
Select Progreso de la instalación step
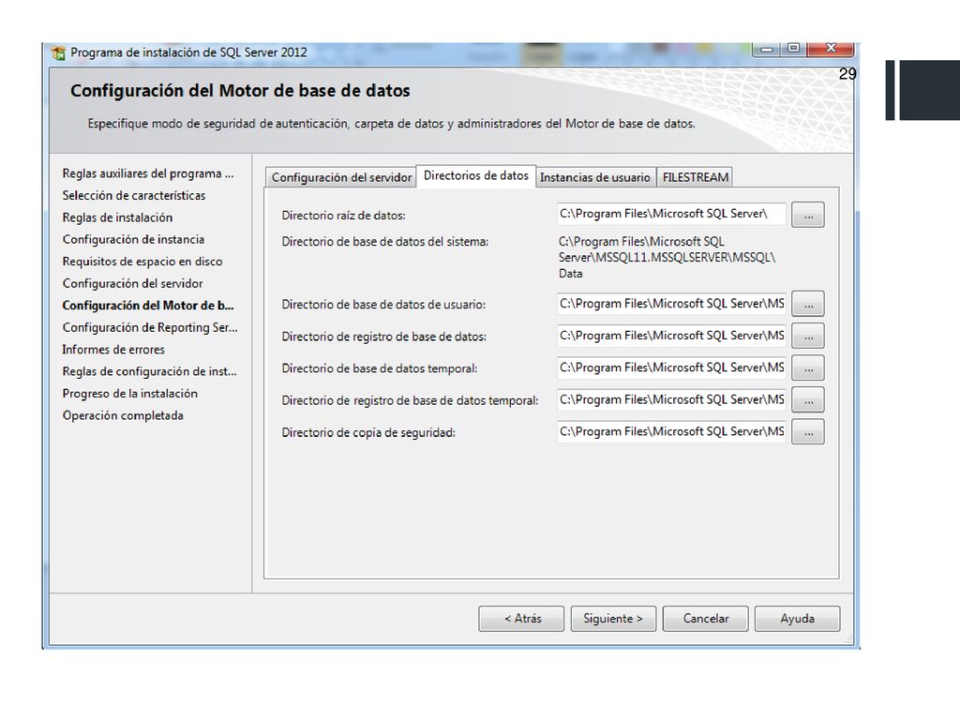coord(129,394)
